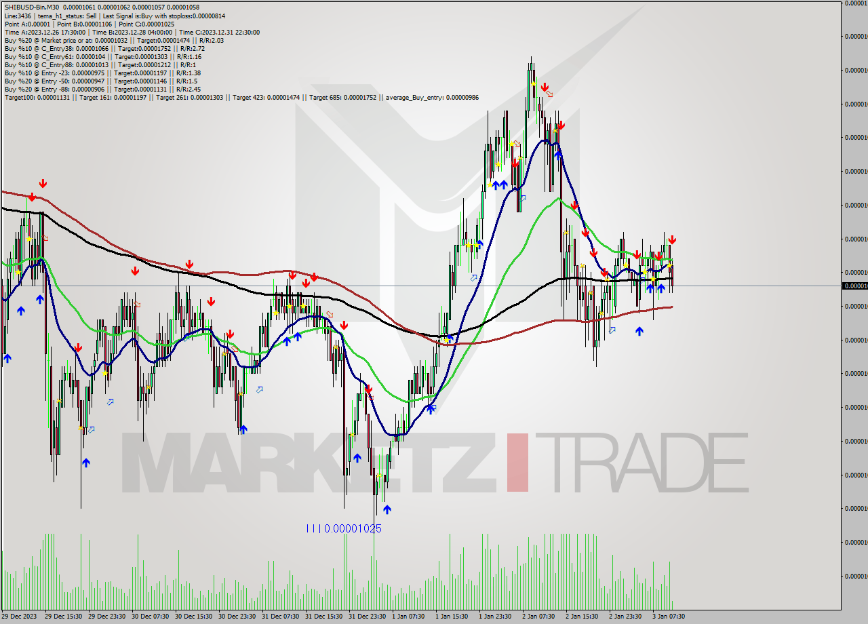Click the '31 Dec 07:30' time label
The width and height of the screenshot is (868, 624).
coord(281,617)
